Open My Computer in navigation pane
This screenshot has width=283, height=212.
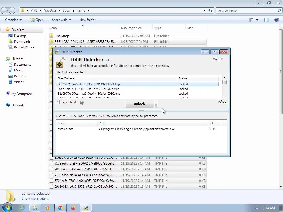tap(19, 93)
